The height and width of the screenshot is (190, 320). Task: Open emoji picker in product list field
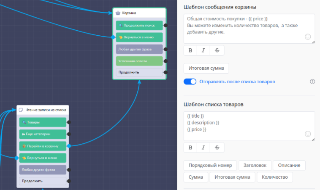coord(308,134)
